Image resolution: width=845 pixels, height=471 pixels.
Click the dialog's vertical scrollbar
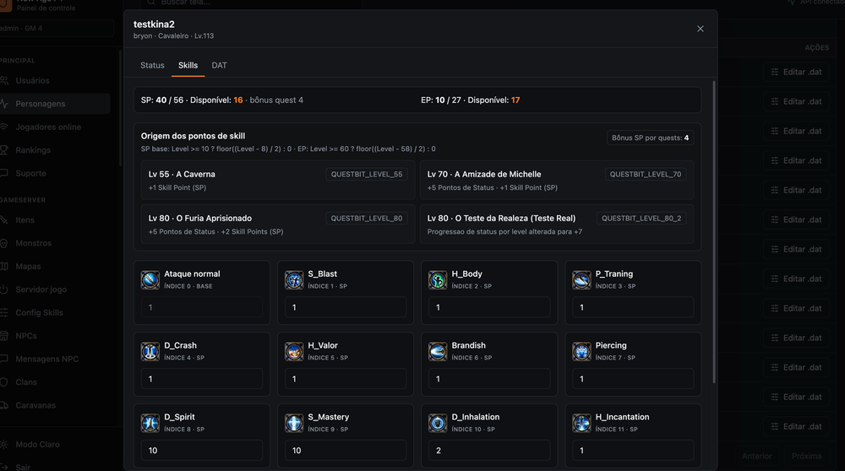[714, 232]
